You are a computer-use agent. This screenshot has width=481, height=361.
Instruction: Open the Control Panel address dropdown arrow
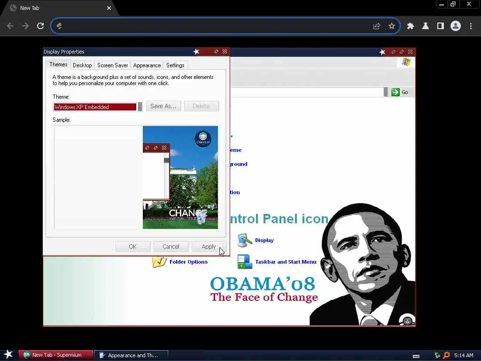tap(386, 92)
